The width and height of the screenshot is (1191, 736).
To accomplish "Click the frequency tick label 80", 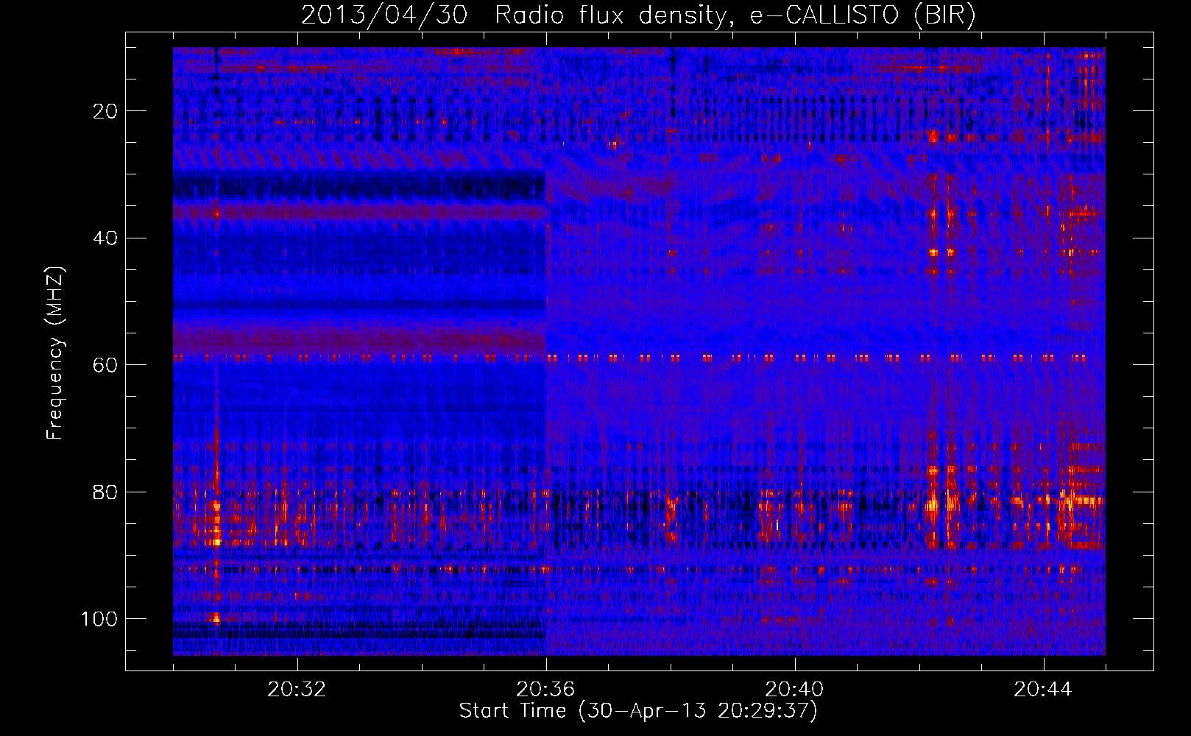I will click(x=106, y=492).
